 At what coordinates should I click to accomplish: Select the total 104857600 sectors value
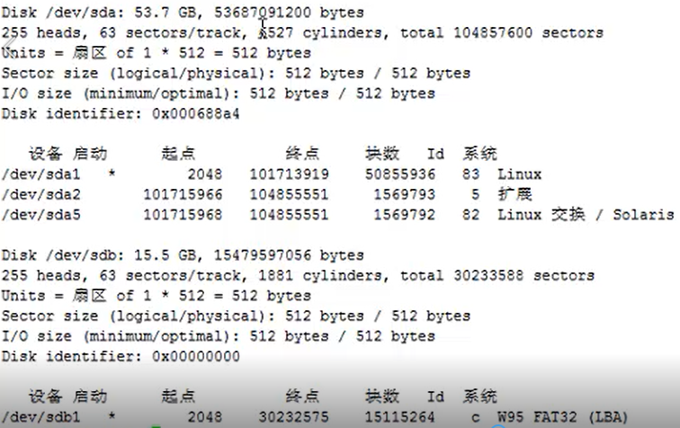(x=502, y=33)
